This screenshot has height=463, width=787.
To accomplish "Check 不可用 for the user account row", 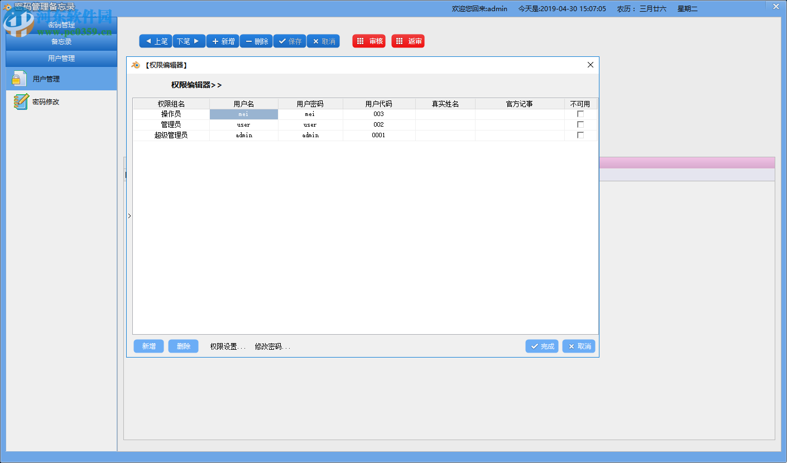I will pos(580,124).
